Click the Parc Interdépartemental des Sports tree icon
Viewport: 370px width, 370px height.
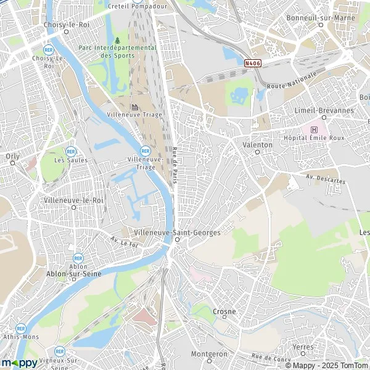[x=118, y=40]
